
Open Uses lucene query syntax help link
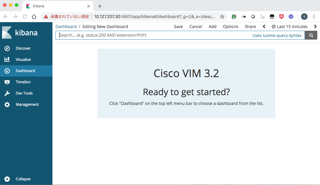pyautogui.click(x=277, y=35)
